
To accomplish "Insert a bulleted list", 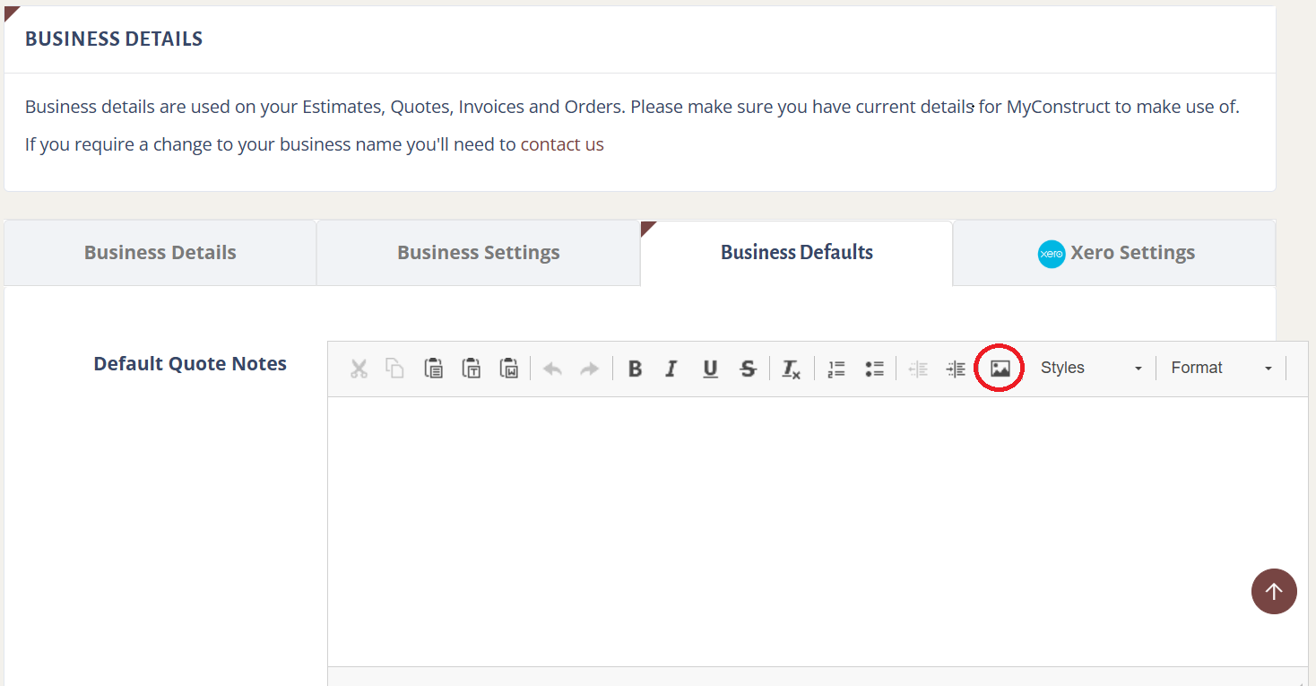I will pos(874,369).
